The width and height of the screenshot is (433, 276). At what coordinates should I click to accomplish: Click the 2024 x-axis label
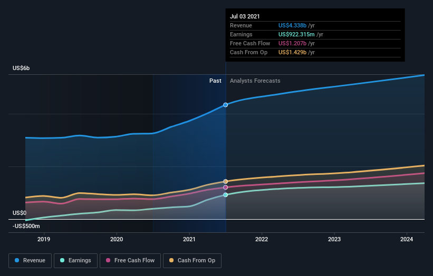(x=407, y=239)
